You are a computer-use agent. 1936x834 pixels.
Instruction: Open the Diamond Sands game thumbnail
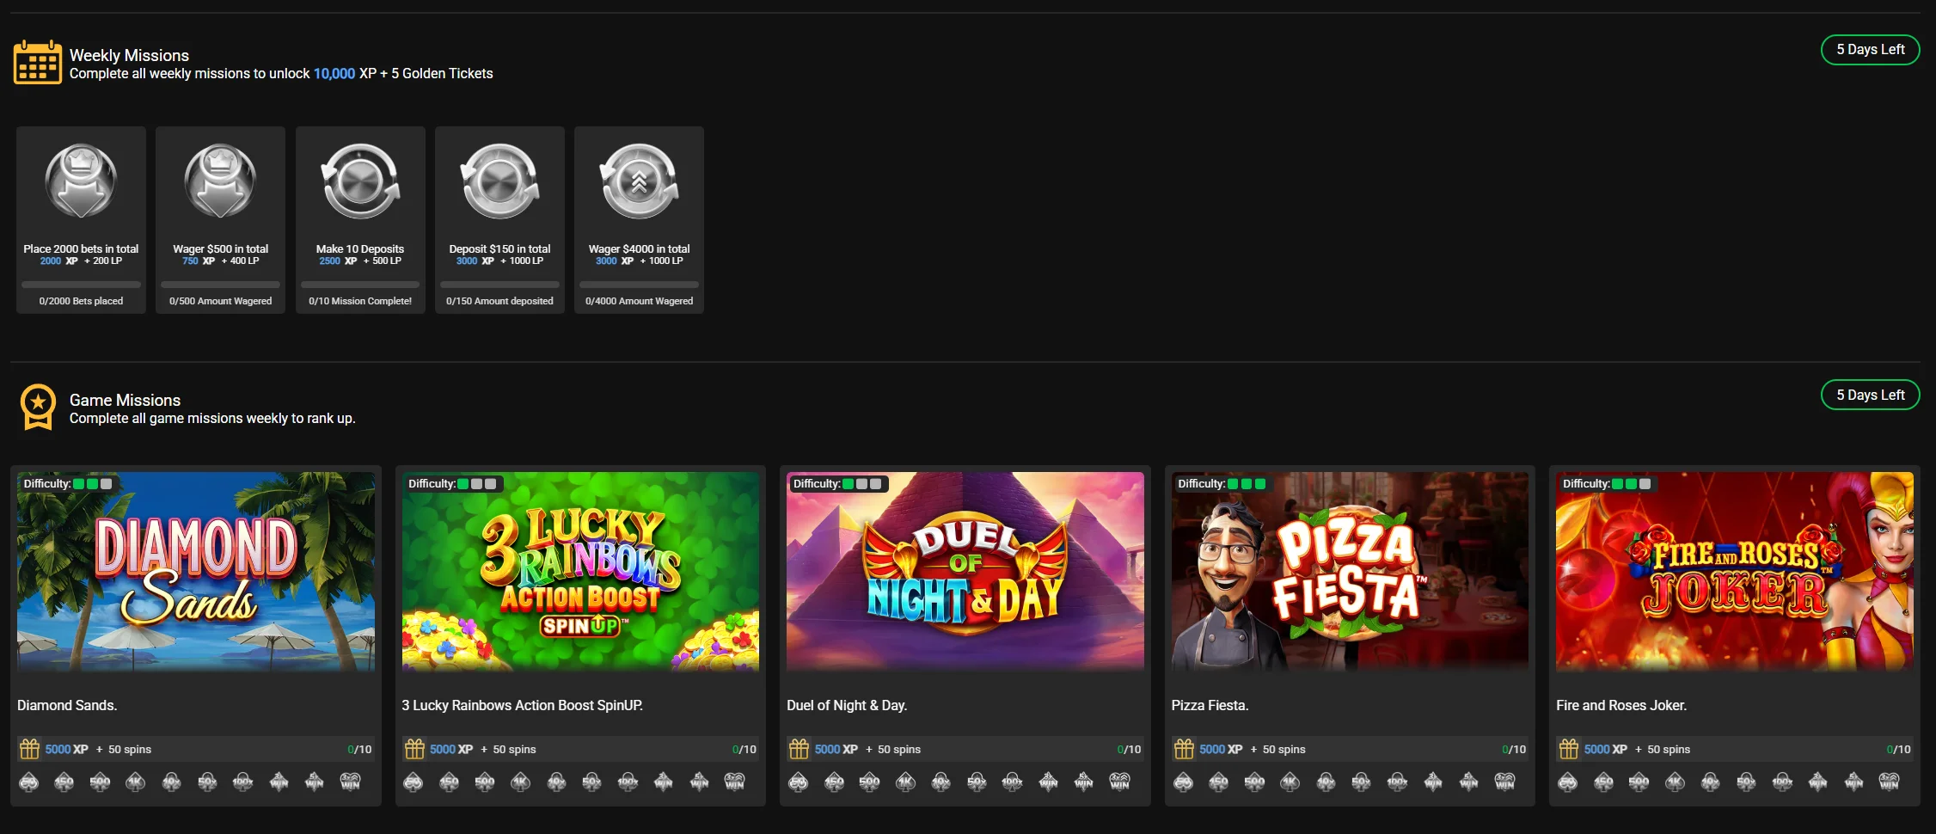coord(196,571)
